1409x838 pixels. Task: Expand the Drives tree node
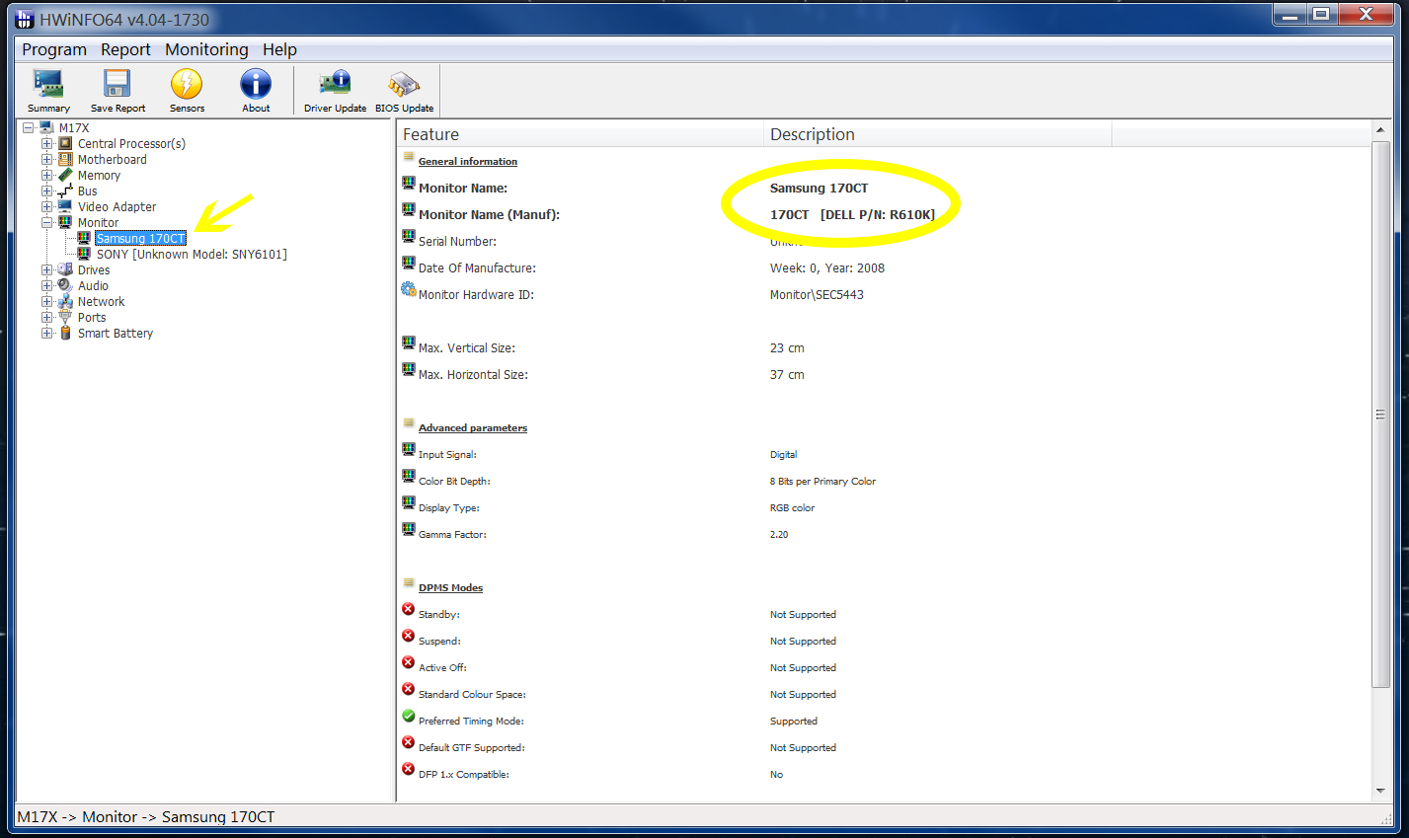coord(46,269)
